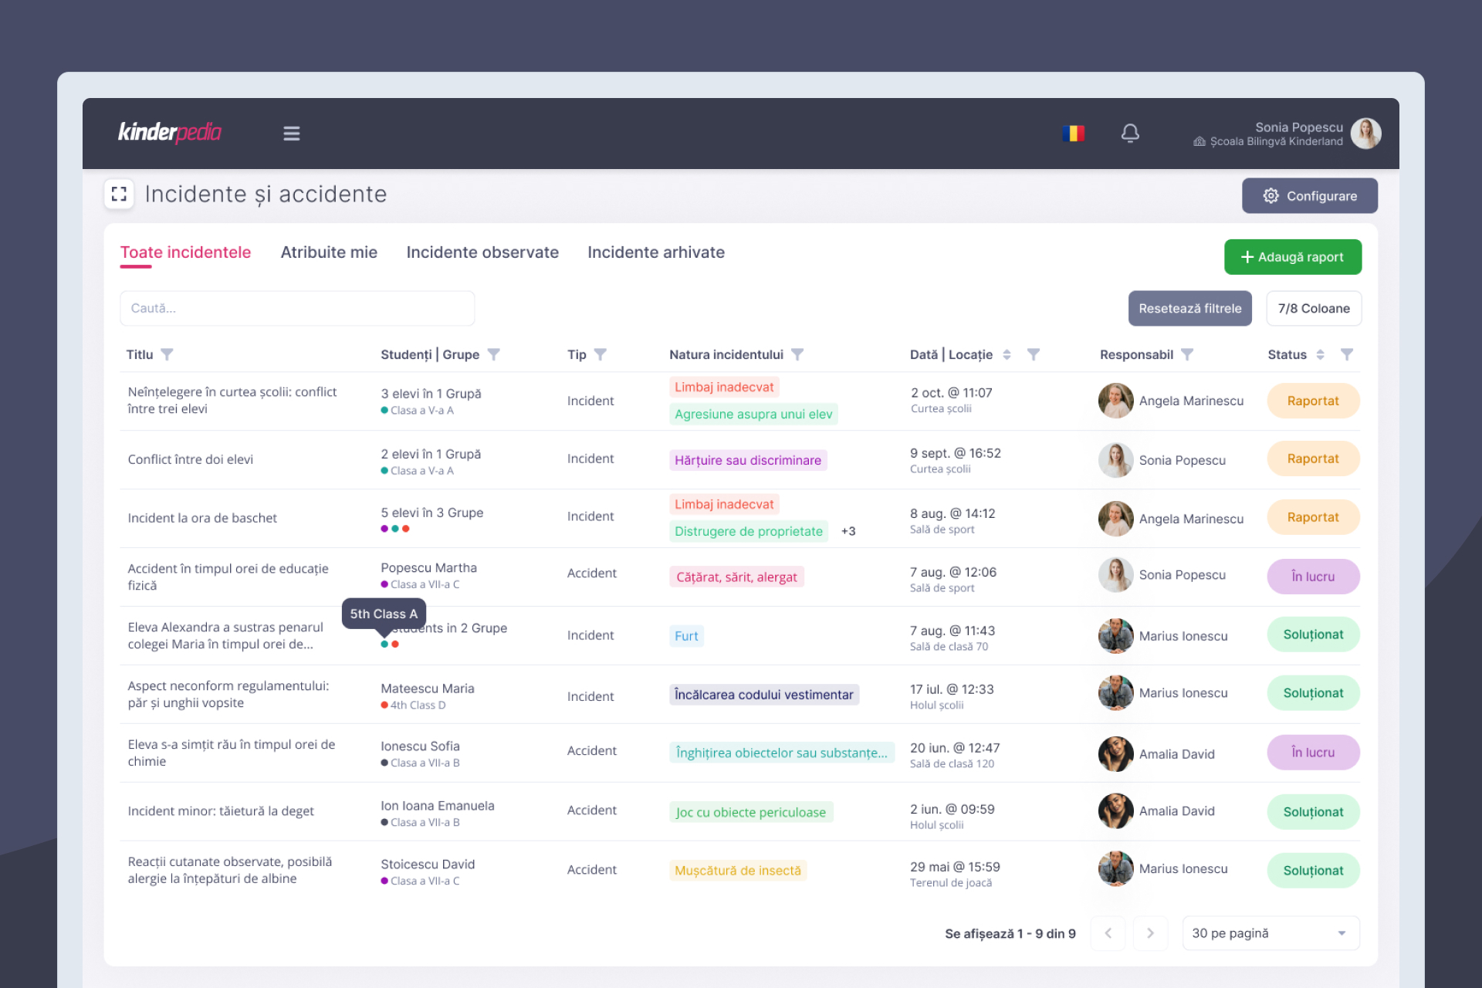The width and height of the screenshot is (1482, 988).
Task: Click the Romanian flag language icon
Action: 1073,134
